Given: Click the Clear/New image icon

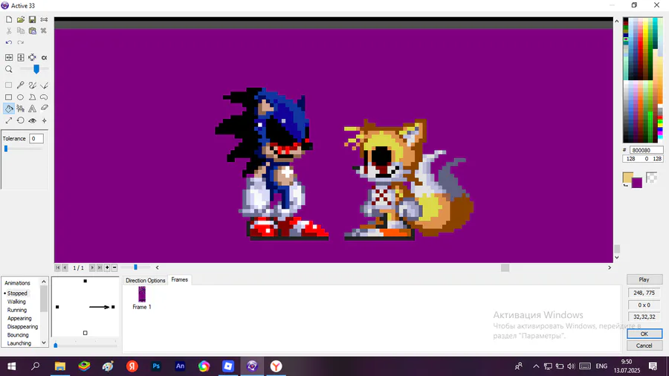Looking at the screenshot, I should (8, 19).
